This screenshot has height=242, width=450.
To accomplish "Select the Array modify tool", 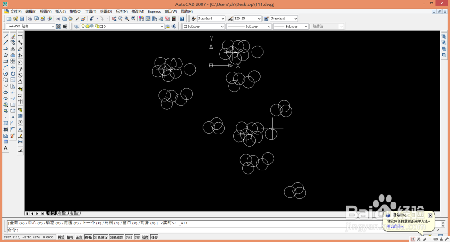I will [x=13, y=61].
